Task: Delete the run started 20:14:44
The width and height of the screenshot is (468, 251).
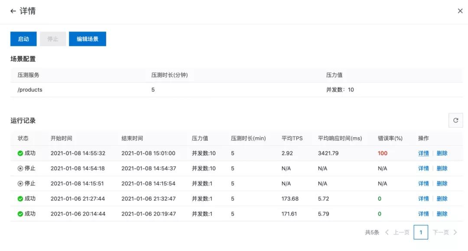Action: point(442,214)
